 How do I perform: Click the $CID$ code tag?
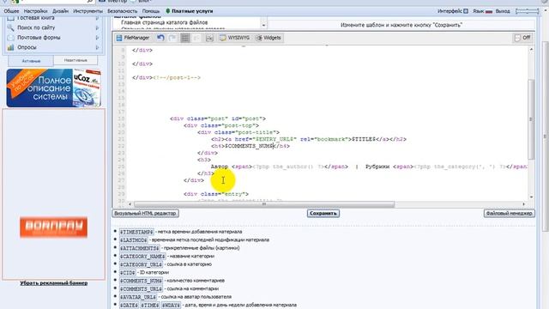point(128,272)
